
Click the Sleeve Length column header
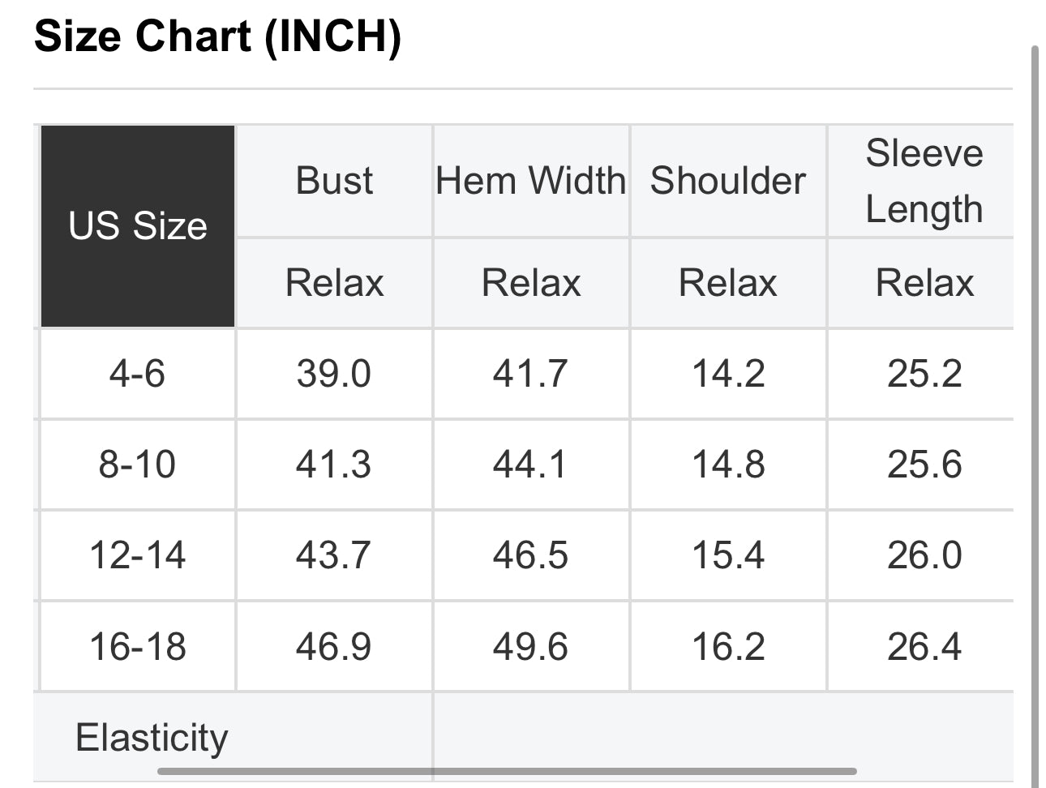coord(924,181)
